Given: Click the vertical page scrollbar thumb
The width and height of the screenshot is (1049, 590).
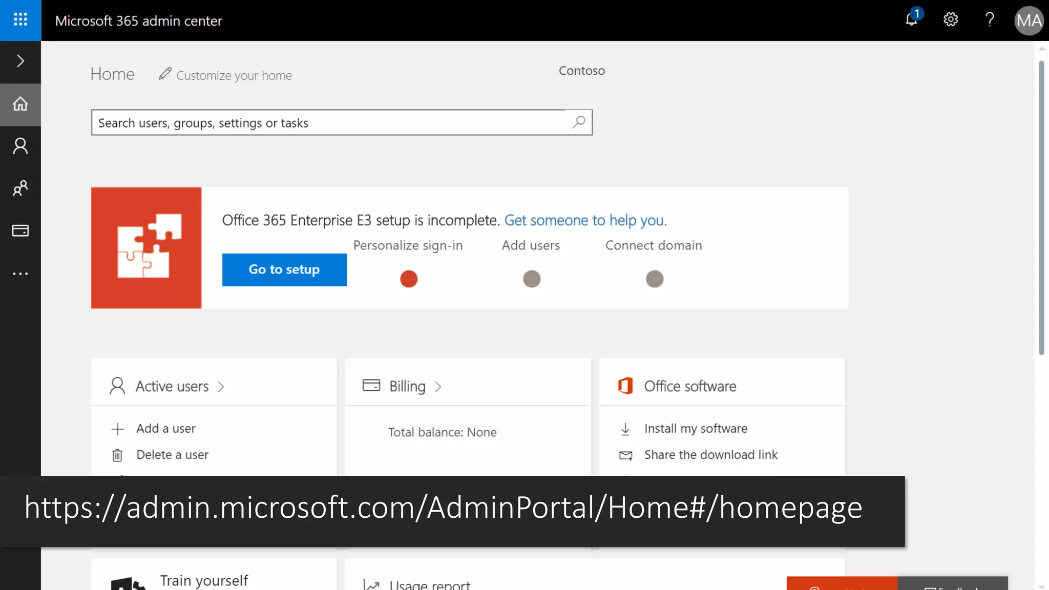Looking at the screenshot, I should pyautogui.click(x=1041, y=207).
